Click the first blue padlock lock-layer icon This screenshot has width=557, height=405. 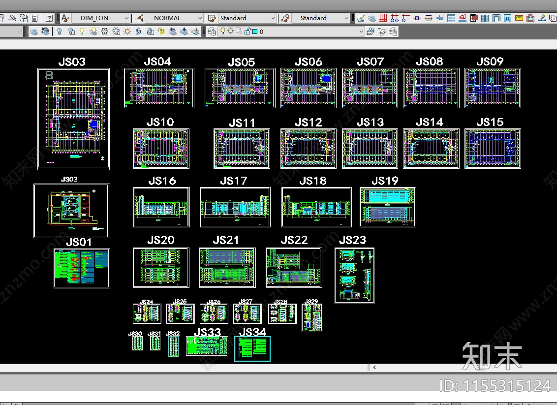(x=139, y=31)
